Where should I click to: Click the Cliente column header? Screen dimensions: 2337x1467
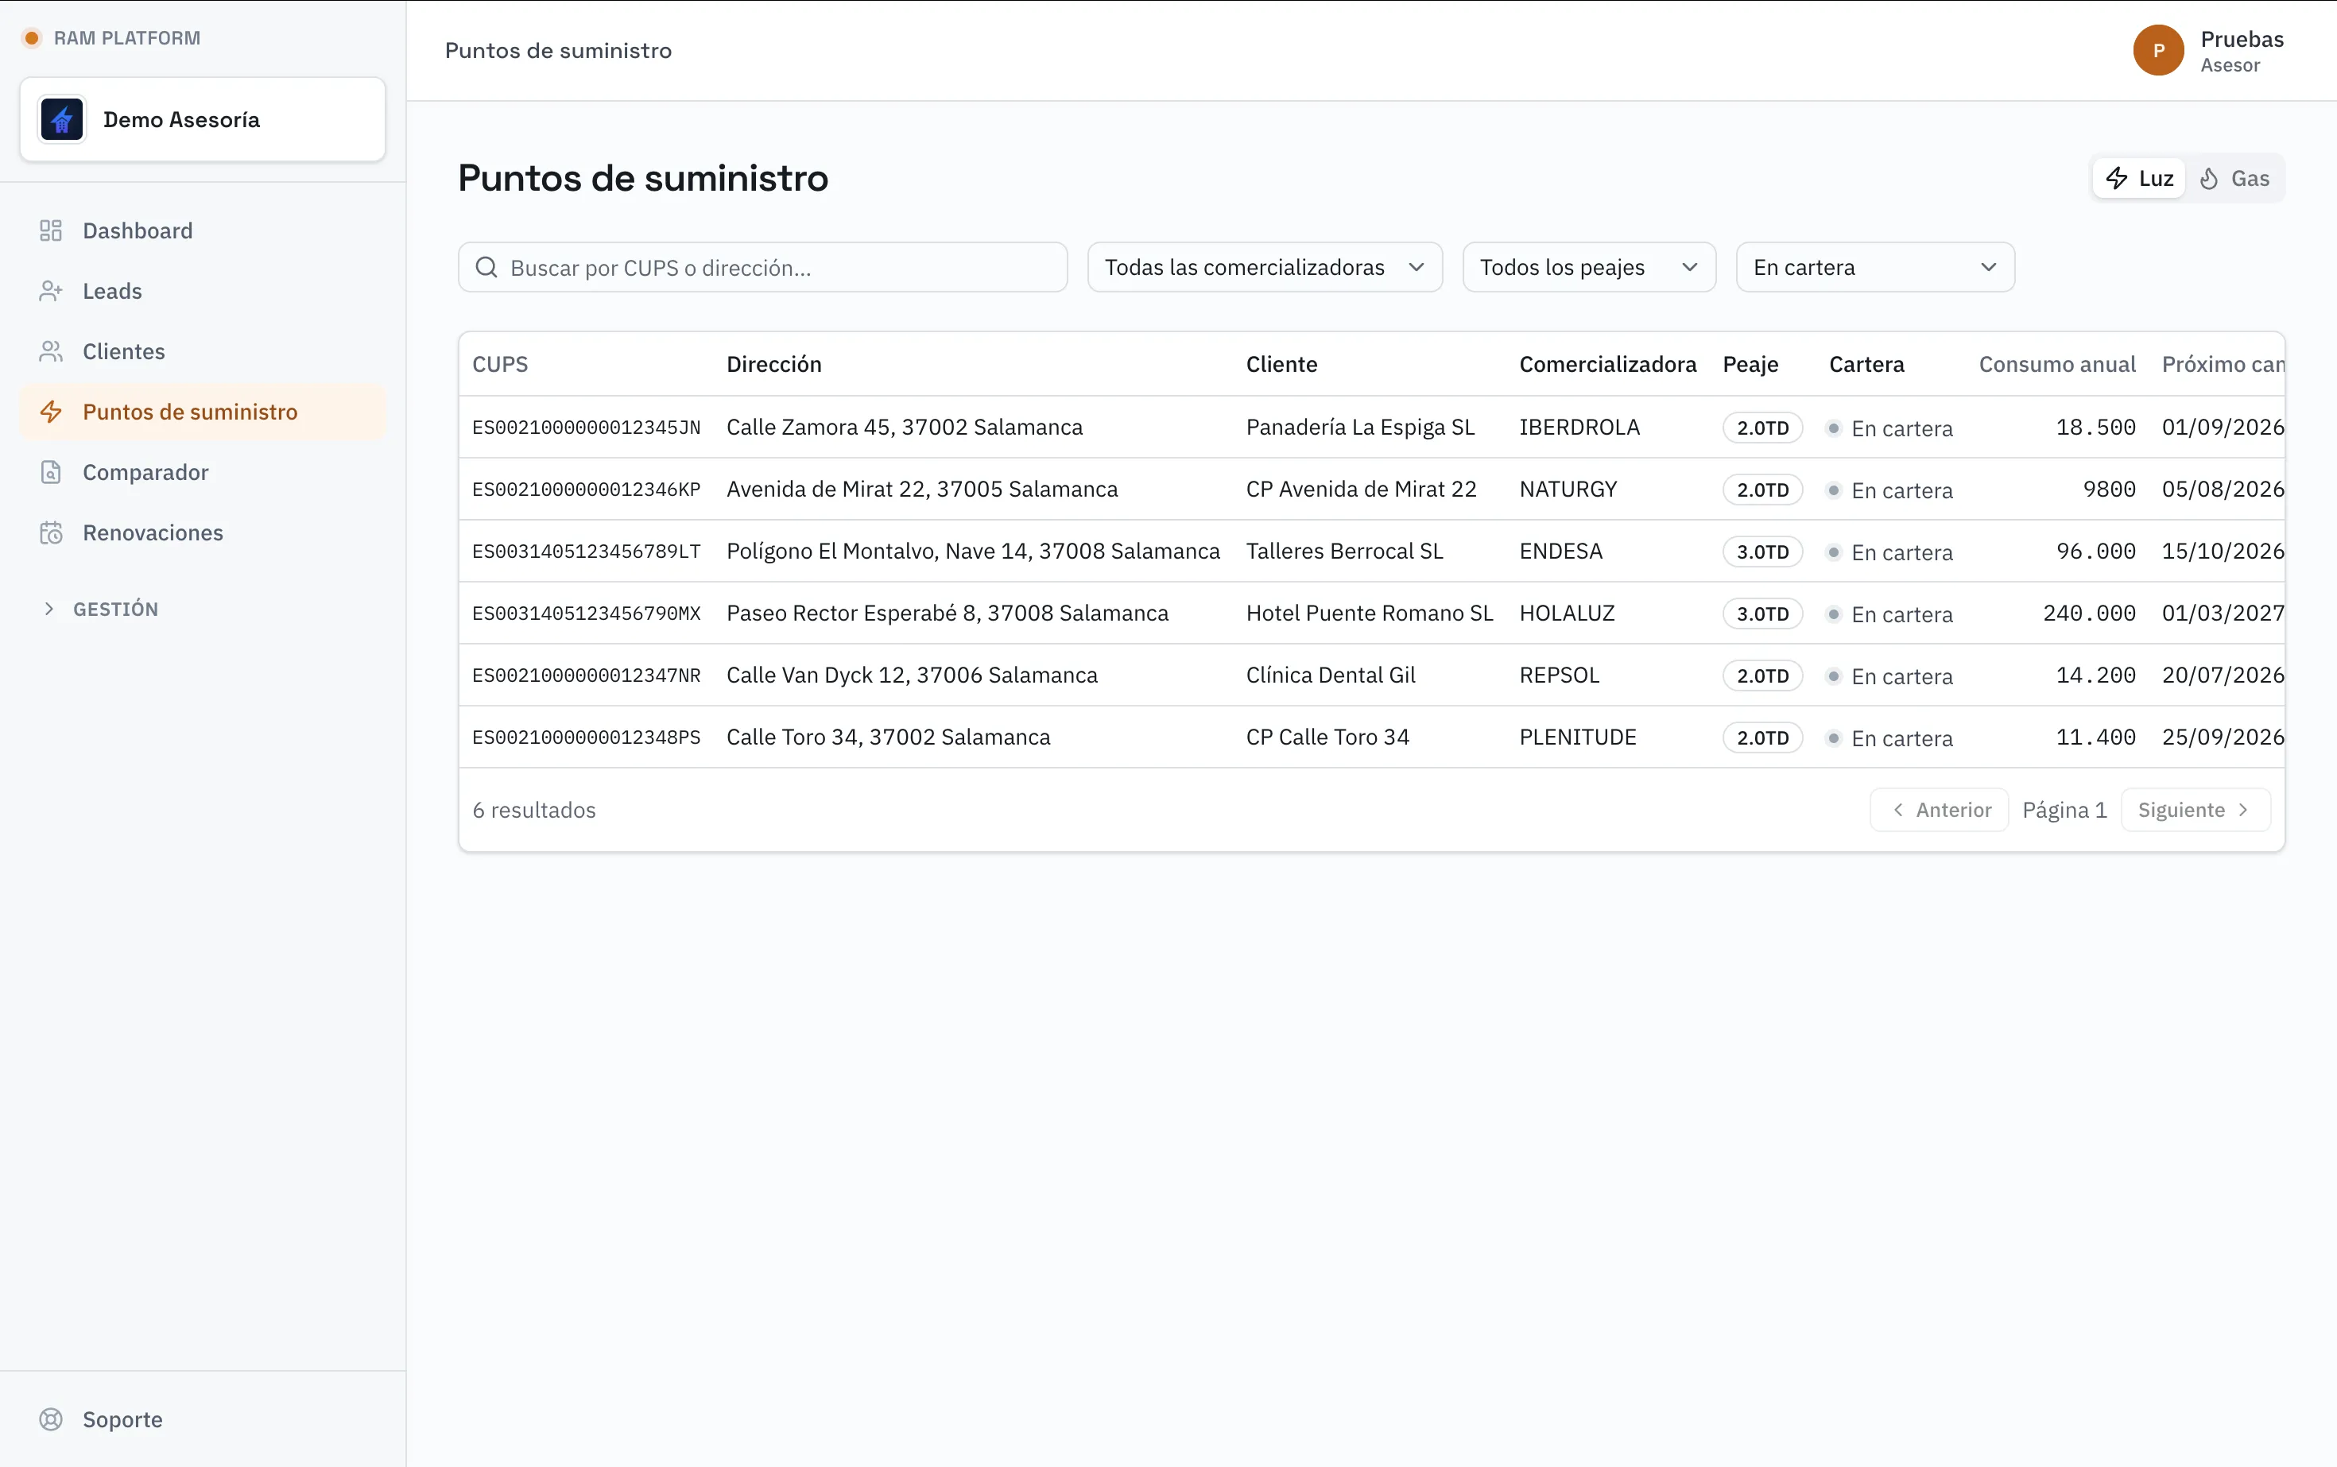[x=1281, y=365]
